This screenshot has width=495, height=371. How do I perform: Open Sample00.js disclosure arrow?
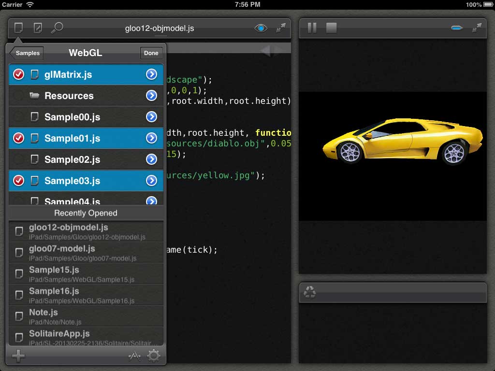151,117
